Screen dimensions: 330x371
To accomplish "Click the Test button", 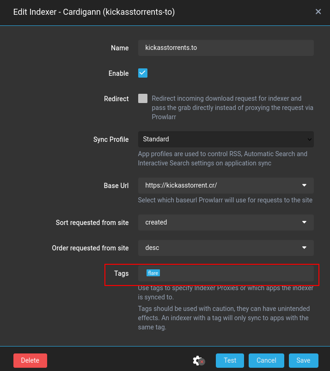I will coord(230,360).
